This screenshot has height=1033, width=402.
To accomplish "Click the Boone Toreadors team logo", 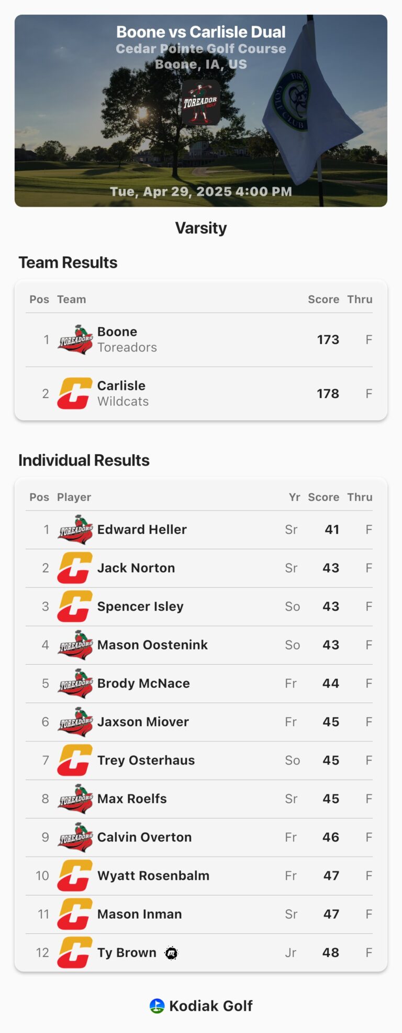I will (x=75, y=340).
